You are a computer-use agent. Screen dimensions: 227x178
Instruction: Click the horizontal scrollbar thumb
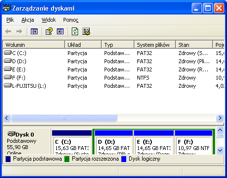[x=64, y=118]
